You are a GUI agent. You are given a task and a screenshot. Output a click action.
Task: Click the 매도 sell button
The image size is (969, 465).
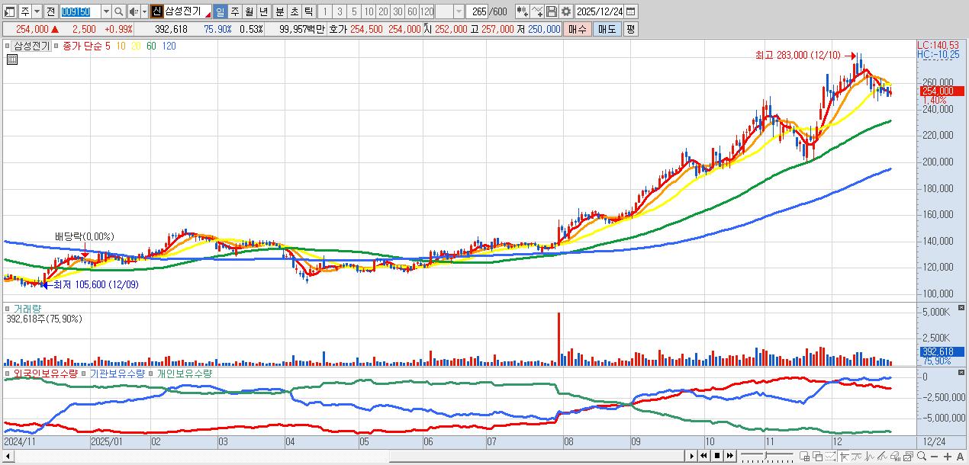click(x=607, y=29)
